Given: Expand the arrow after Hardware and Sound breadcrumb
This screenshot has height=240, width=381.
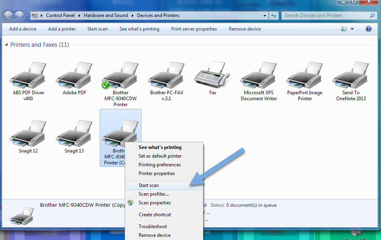Looking at the screenshot, I should coord(132,15).
